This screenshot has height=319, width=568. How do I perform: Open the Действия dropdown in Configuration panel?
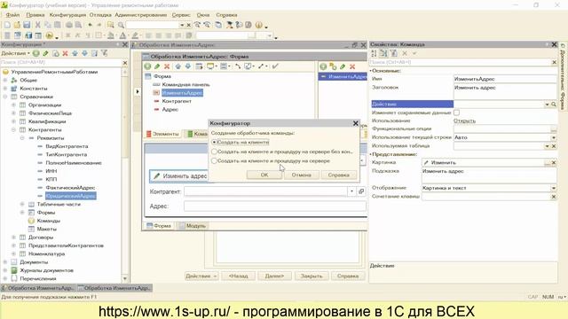tap(15, 53)
